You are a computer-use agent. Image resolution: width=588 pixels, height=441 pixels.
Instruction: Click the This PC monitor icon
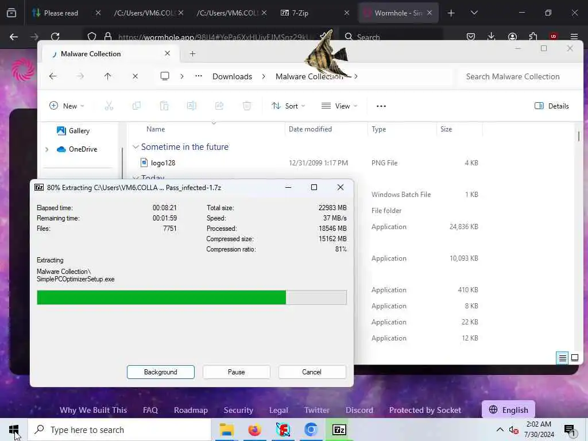click(165, 76)
